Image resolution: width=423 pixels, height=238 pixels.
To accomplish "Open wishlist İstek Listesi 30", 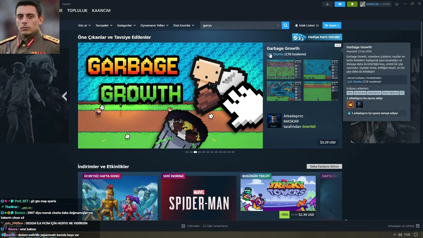I will point(307,25).
